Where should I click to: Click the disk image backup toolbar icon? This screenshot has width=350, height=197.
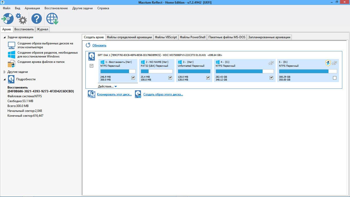pyautogui.click(x=7, y=18)
